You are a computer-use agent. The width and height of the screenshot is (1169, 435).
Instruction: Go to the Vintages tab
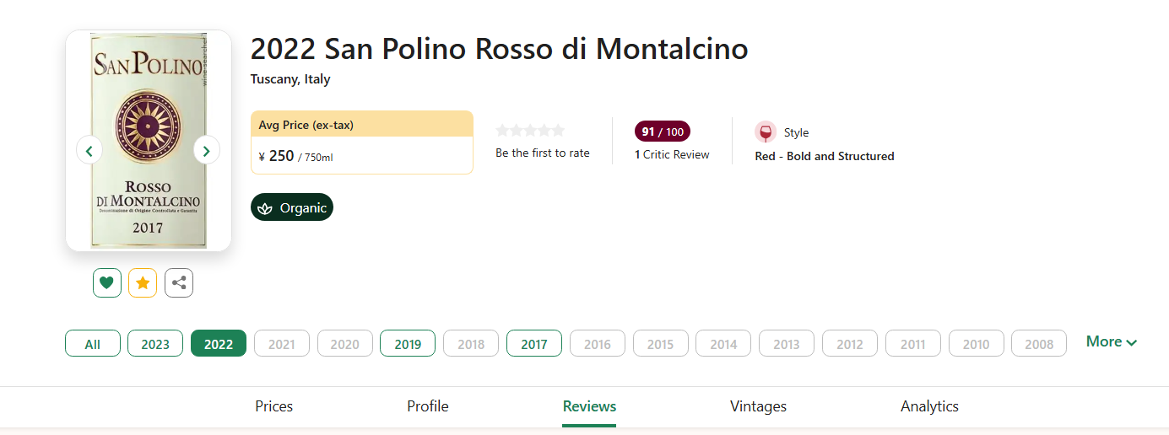coord(758,406)
